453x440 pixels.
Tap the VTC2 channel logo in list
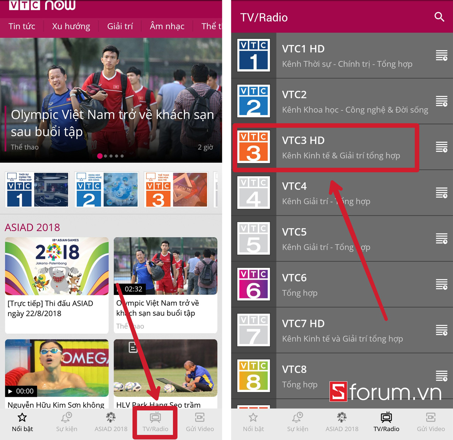click(x=253, y=101)
